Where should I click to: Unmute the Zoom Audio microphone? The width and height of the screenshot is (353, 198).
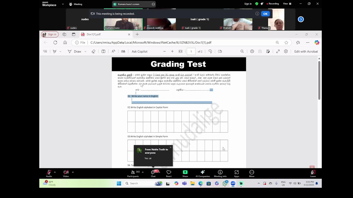(49, 174)
